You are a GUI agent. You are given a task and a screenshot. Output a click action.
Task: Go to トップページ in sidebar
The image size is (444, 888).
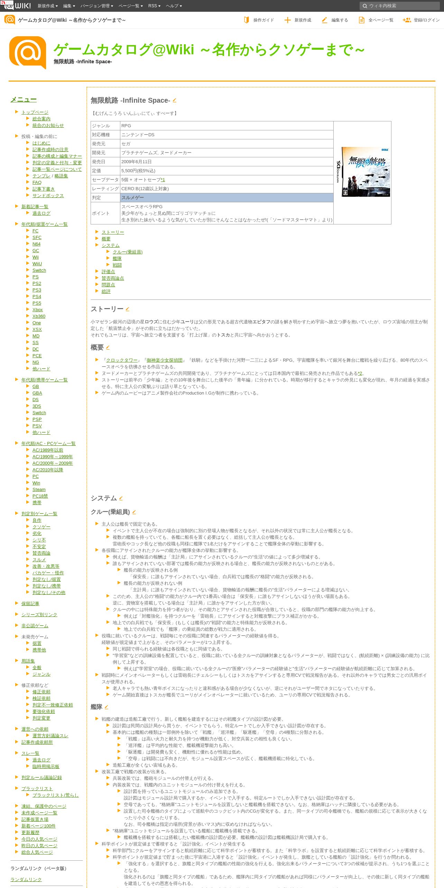click(35, 112)
